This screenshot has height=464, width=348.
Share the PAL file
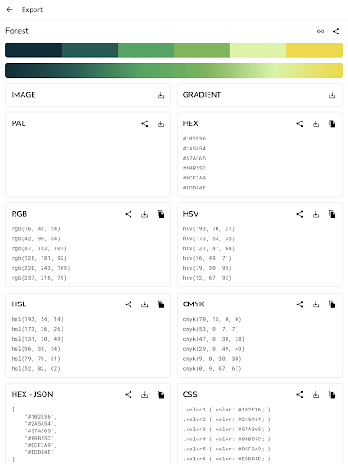145,123
